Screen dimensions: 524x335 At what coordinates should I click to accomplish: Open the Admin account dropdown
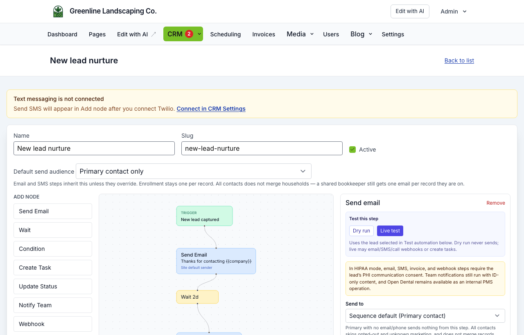click(x=454, y=11)
